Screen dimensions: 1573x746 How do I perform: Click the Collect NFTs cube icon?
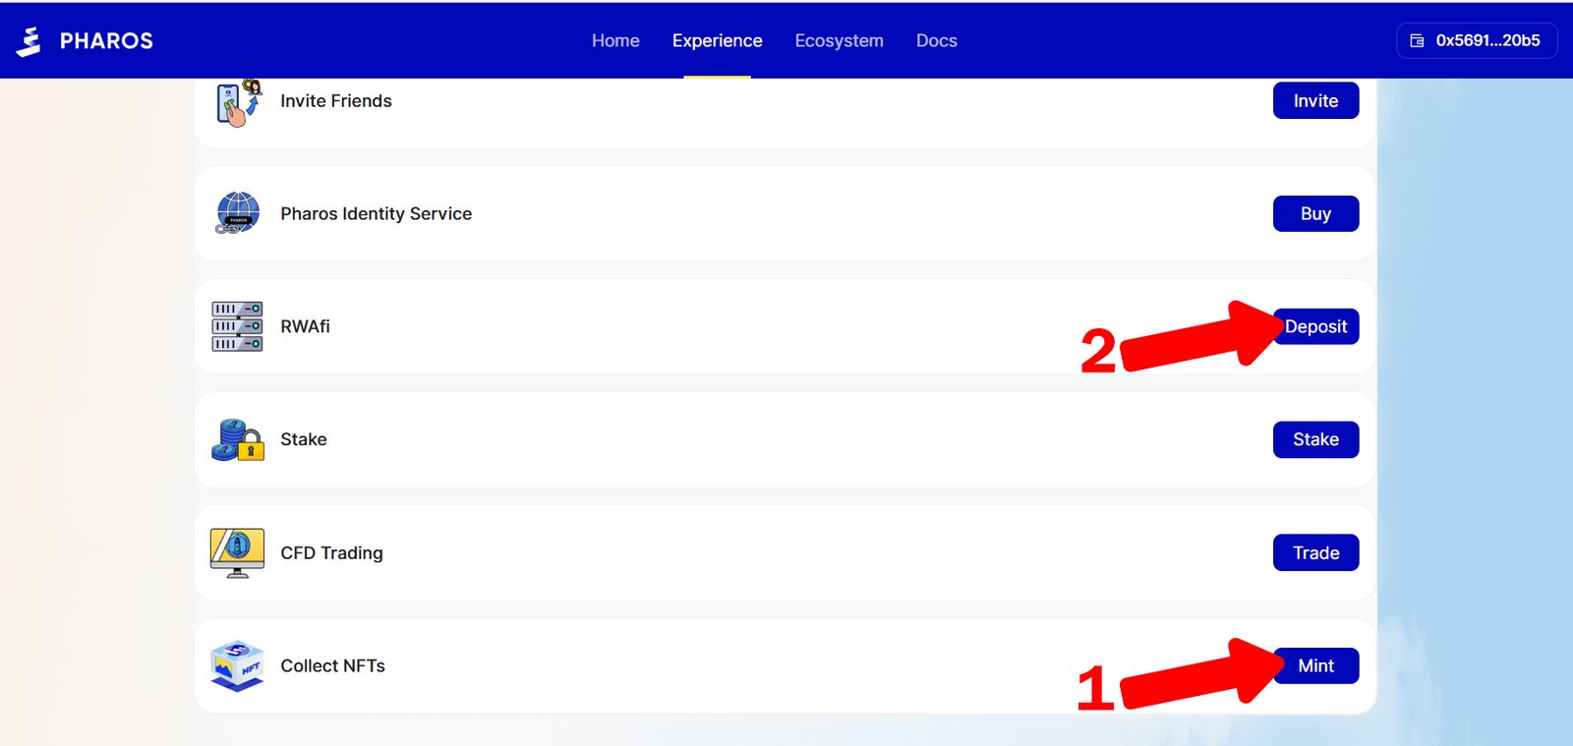pos(237,665)
